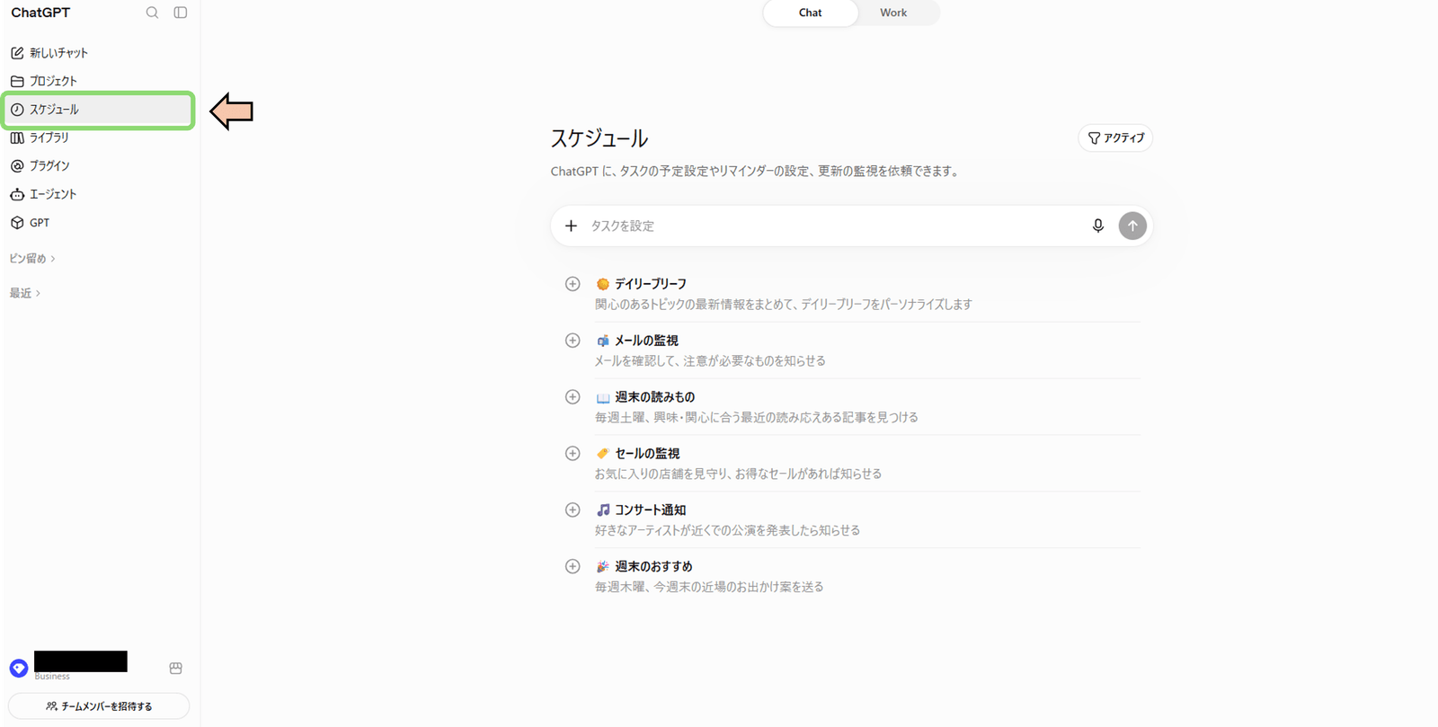The width and height of the screenshot is (1438, 727).
Task: Add the コンサート通知 task with plus icon
Action: click(573, 510)
